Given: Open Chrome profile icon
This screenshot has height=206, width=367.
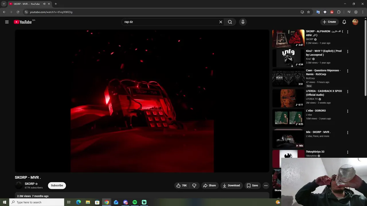Looking at the screenshot, I should (x=356, y=12).
